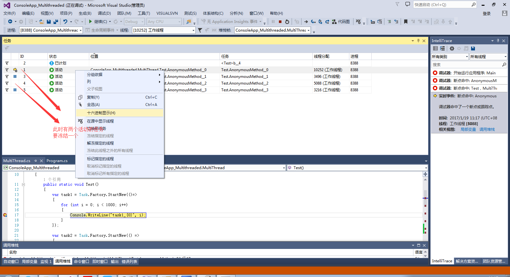Pin the IntelliTrace panel
Screen dimensions: 510x277
(x=498, y=41)
